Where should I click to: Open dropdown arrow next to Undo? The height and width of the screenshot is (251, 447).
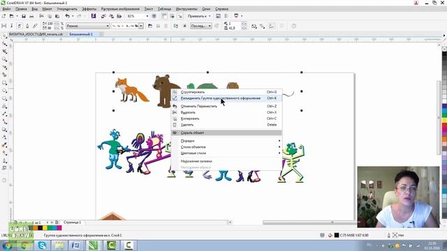(x=73, y=16)
